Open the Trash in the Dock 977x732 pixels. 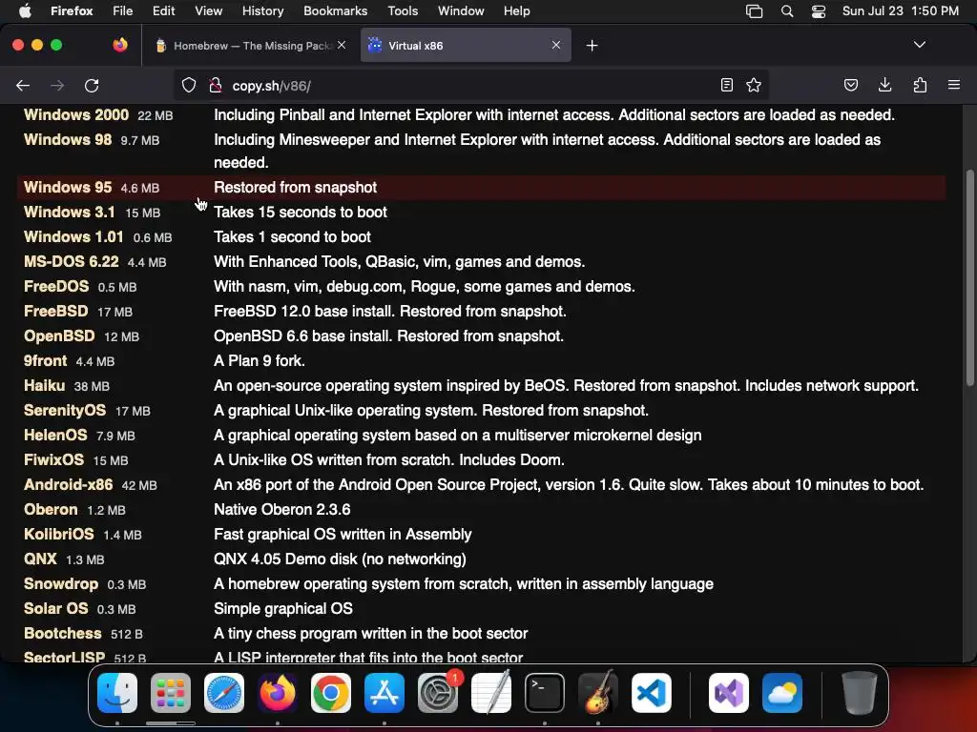[x=860, y=694]
